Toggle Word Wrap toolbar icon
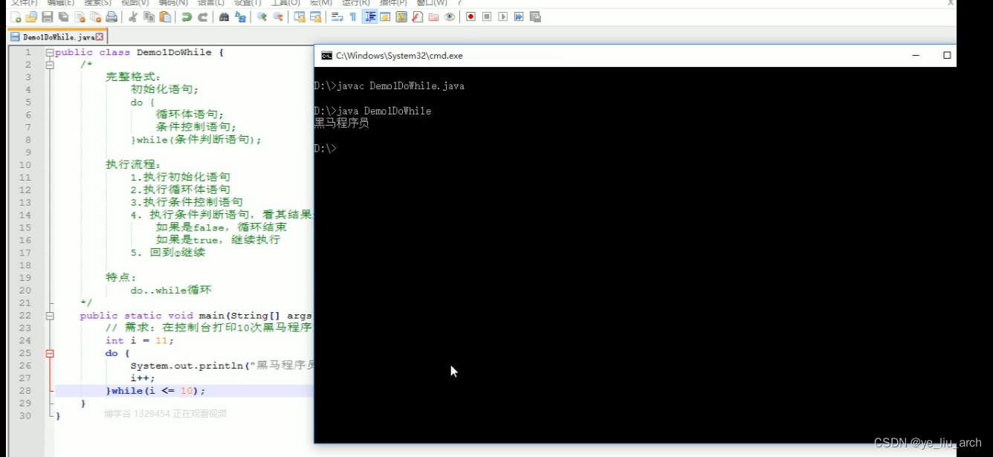 (x=337, y=16)
